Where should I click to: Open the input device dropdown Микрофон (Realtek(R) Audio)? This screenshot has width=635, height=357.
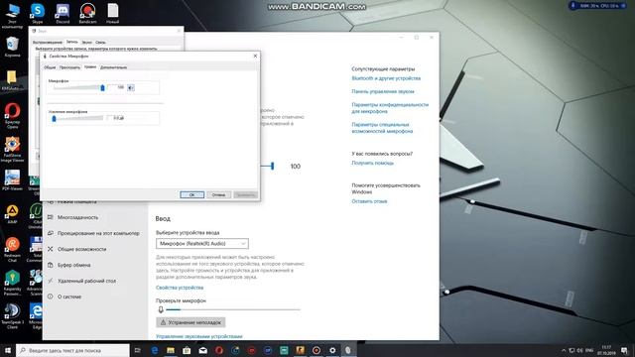(202, 243)
